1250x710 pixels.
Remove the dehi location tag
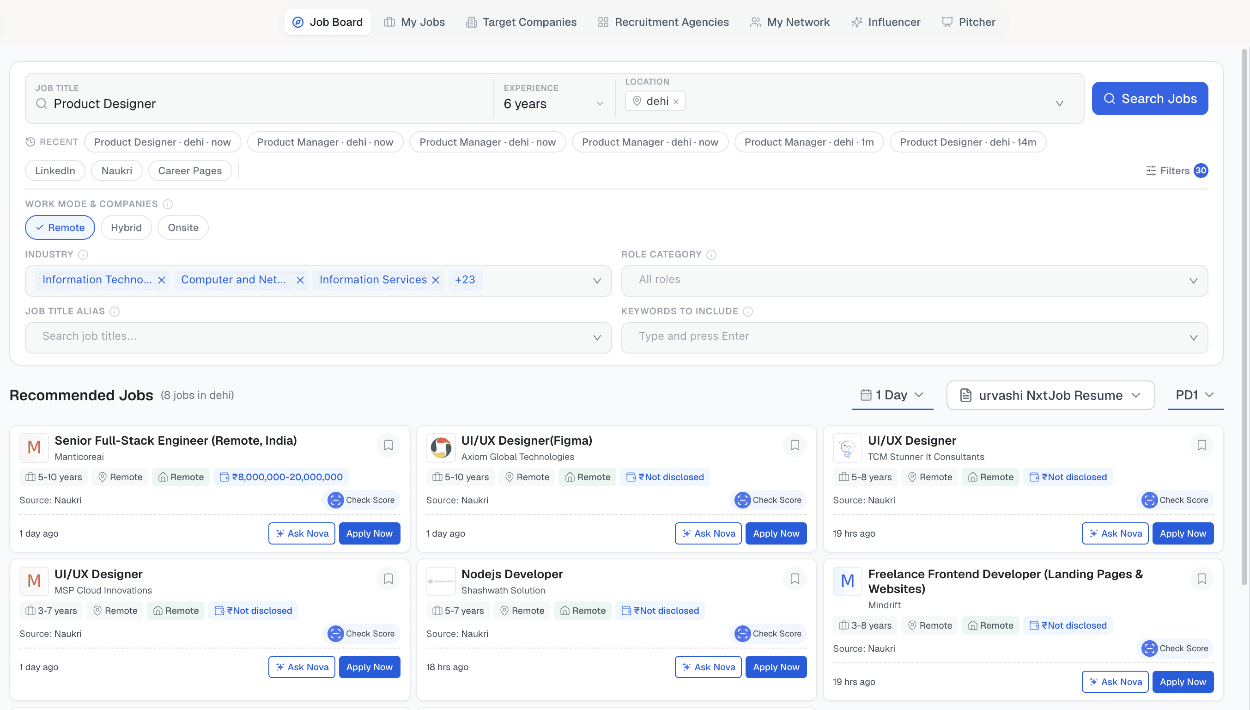coord(676,101)
